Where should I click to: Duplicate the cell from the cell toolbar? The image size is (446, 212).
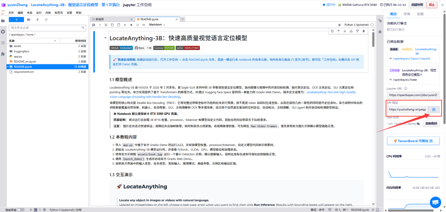pyautogui.click(x=332, y=31)
